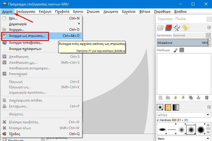The width and height of the screenshot is (212, 141).
Task: Click the Αδιαφάνεια opacity slider
Action: pos(183,43)
